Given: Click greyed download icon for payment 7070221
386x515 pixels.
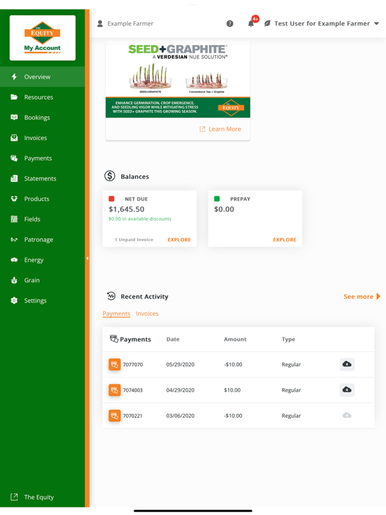Looking at the screenshot, I should click(x=347, y=416).
